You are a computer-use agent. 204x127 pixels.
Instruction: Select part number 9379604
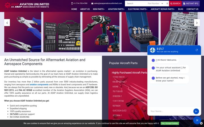pyautogui.click(x=116, y=106)
